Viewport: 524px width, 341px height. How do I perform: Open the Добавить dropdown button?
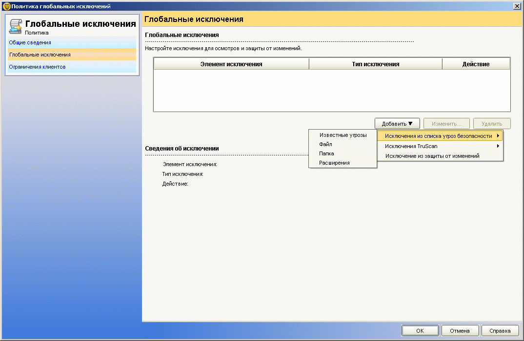[x=397, y=123]
